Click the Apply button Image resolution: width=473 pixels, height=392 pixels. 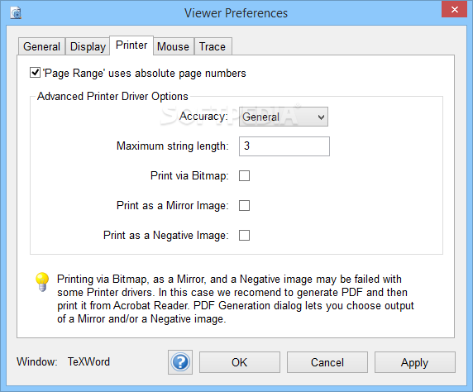pos(415,362)
